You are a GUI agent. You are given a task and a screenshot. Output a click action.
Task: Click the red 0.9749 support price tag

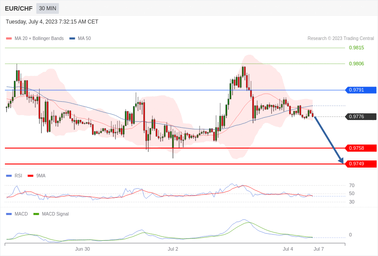pos(361,164)
